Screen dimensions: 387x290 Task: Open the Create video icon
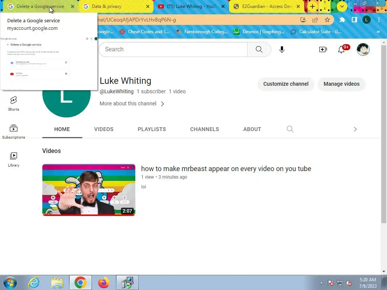323,49
